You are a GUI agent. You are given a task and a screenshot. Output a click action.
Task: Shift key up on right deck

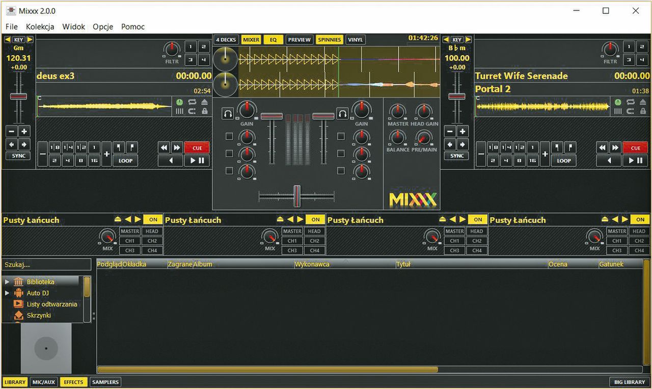(468, 40)
